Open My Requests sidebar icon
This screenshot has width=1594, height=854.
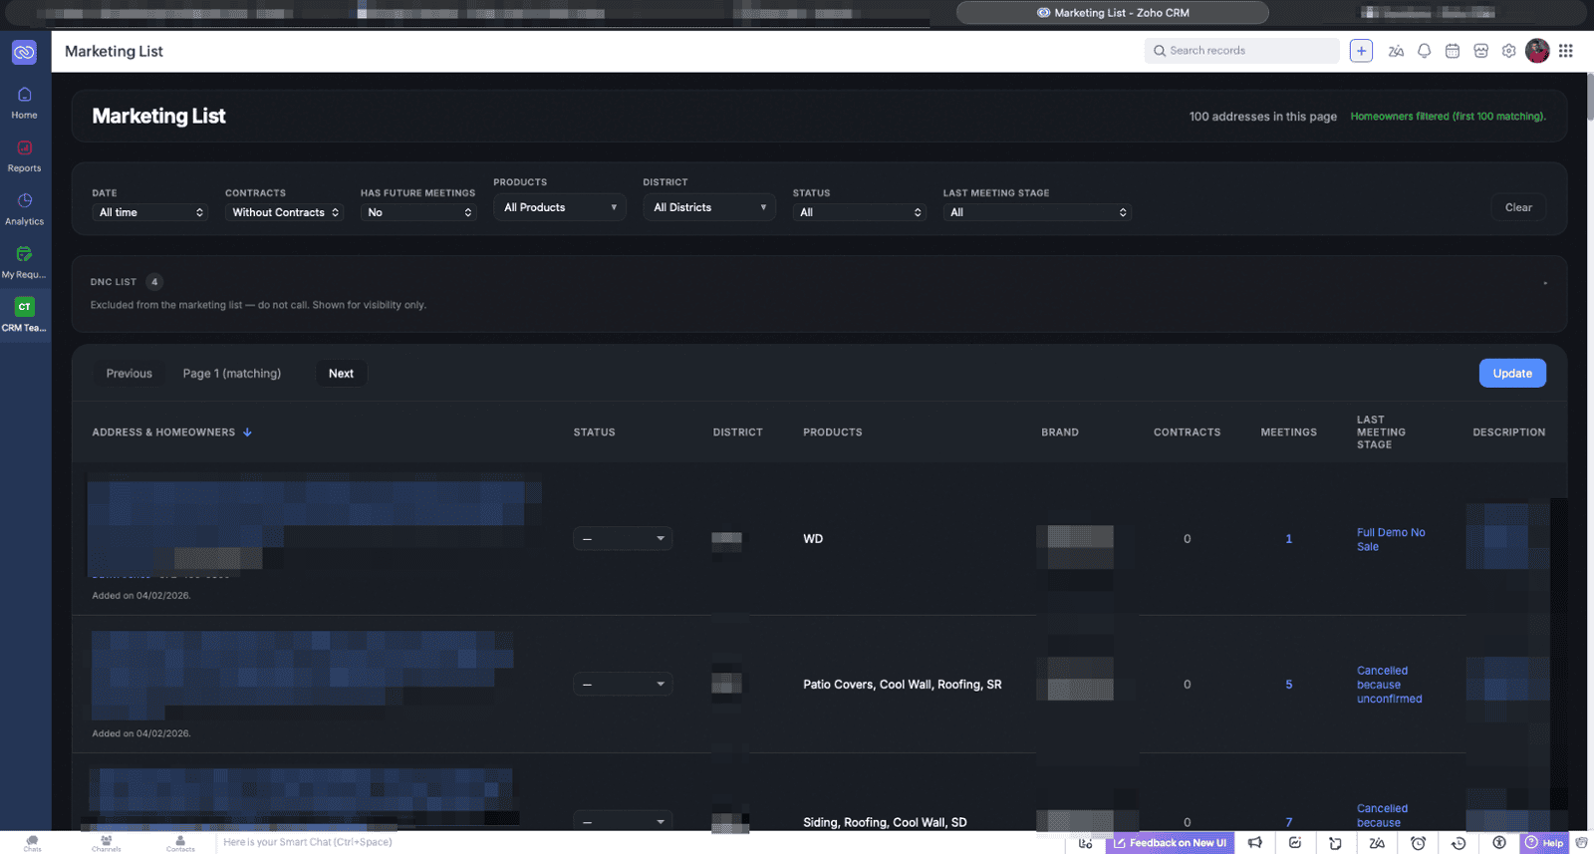(x=24, y=261)
